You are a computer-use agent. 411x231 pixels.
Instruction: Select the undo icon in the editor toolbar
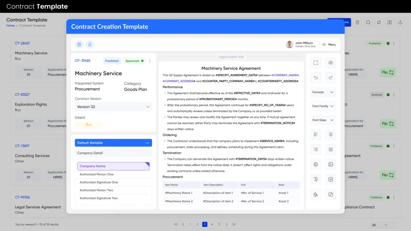[x=315, y=77]
